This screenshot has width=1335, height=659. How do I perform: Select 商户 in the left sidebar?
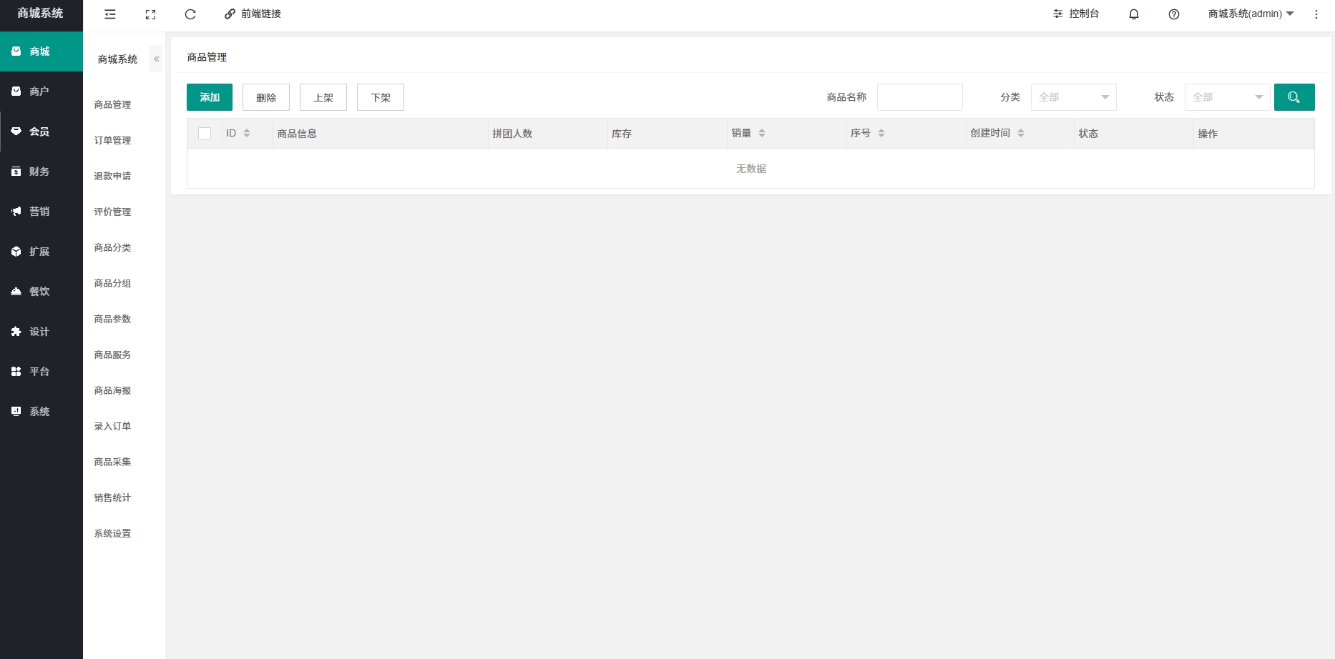point(41,91)
